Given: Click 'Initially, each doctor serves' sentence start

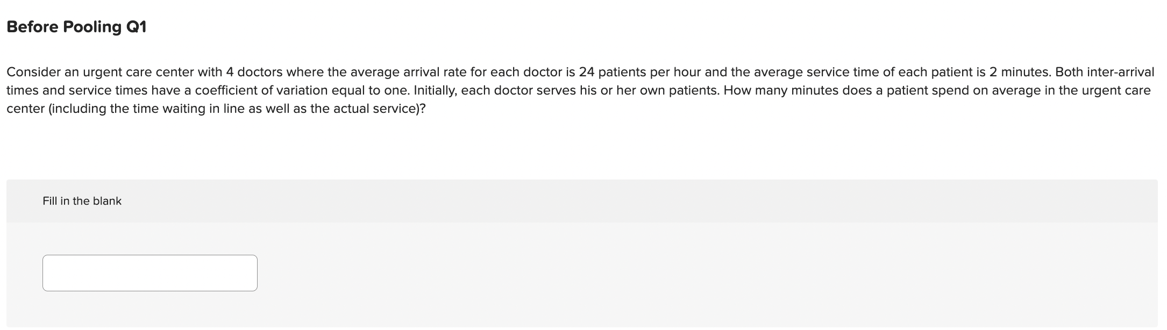Looking at the screenshot, I should point(495,90).
